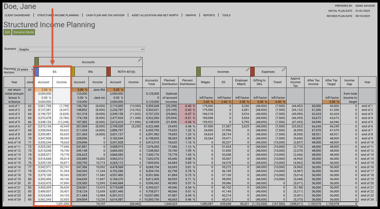
Task: Go to Structured Income Planning menu item
Action: 58,15
